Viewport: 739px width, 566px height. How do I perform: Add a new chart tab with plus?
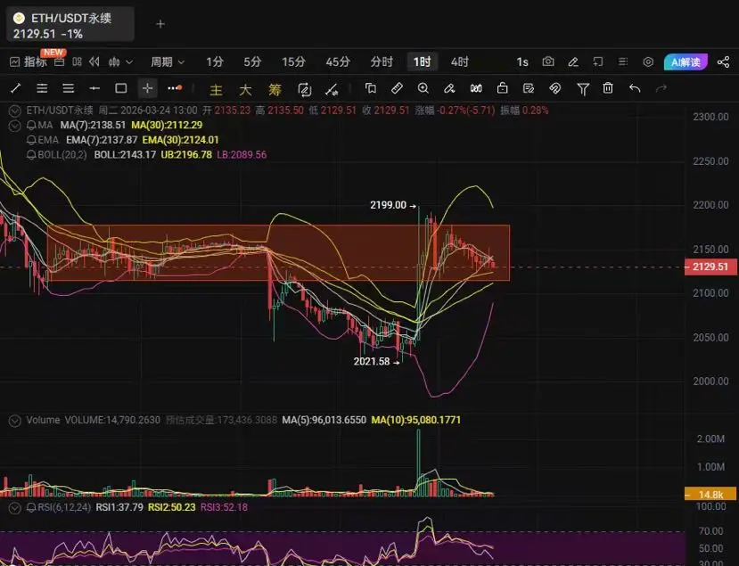(x=160, y=24)
